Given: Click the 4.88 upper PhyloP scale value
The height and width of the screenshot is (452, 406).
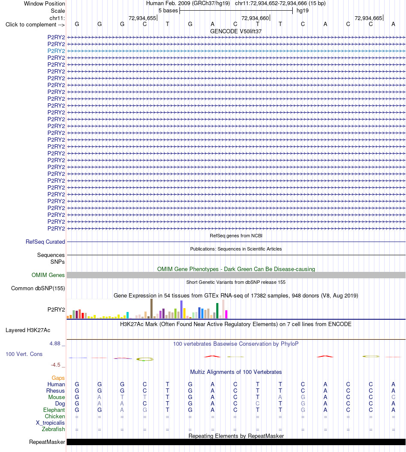Looking at the screenshot, I should (55, 344).
